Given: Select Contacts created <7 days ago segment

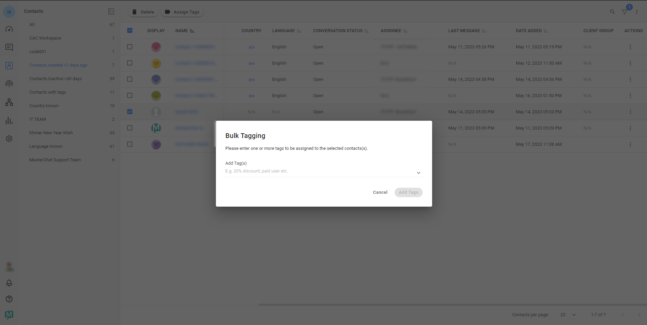Looking at the screenshot, I should [x=72, y=65].
